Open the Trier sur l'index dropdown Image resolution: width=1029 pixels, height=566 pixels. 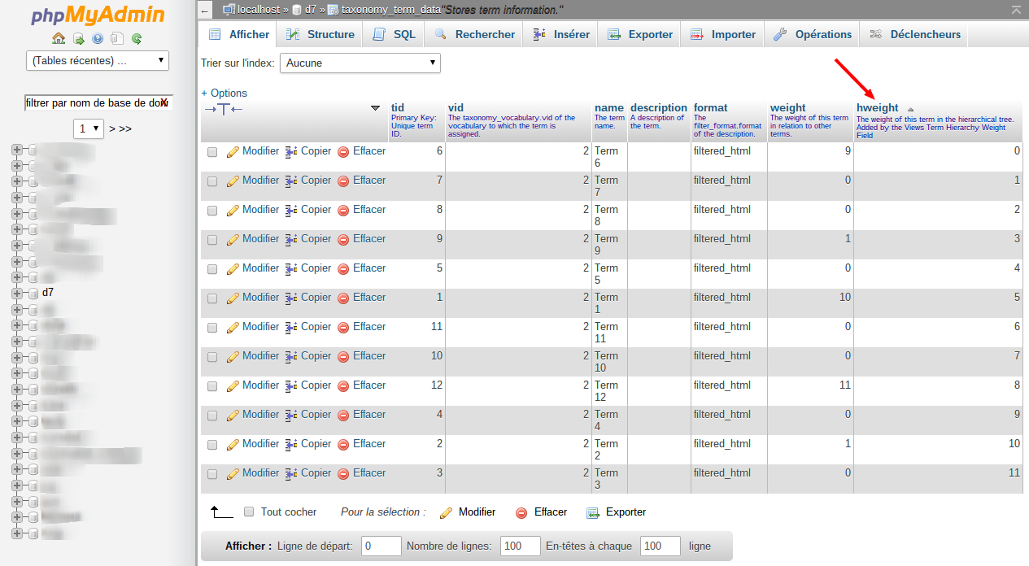point(360,63)
